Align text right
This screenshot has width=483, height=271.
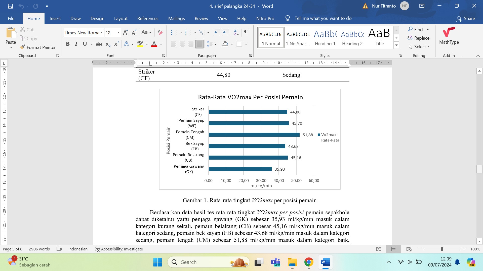191,44
